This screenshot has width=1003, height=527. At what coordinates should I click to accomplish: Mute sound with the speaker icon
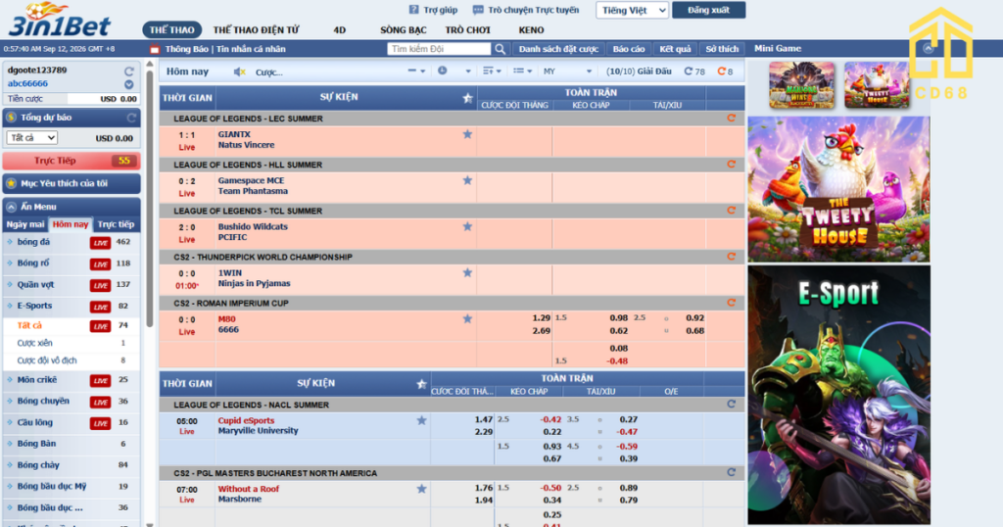pos(239,72)
